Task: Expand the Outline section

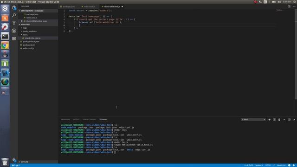Action: click(x=25, y=162)
